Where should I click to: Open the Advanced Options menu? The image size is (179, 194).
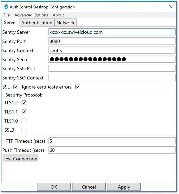pyautogui.click(x=31, y=15)
